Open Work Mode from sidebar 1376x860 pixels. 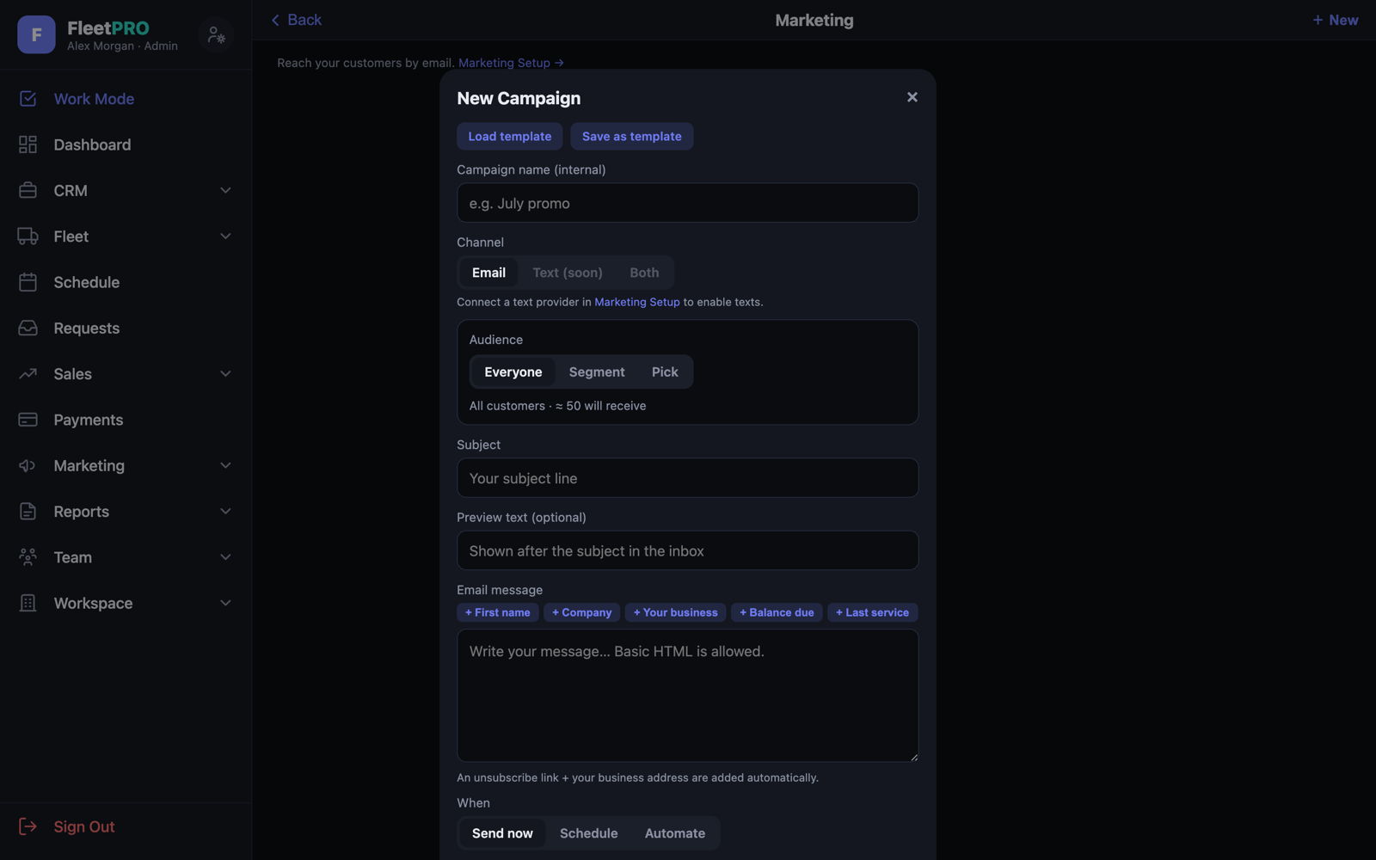[x=126, y=99]
